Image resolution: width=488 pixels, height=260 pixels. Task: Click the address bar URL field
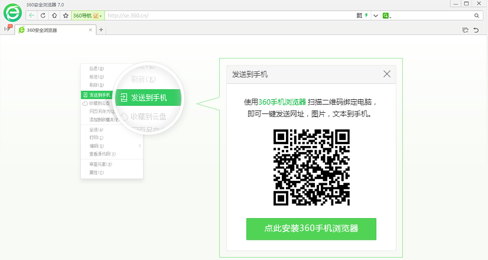(225, 15)
